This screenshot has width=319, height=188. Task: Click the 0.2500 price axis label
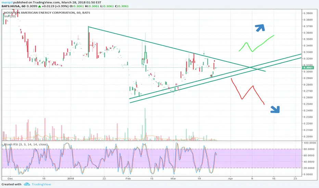(308, 104)
